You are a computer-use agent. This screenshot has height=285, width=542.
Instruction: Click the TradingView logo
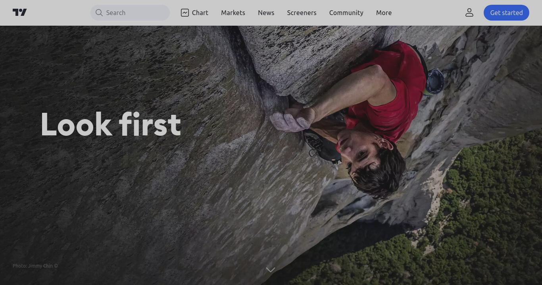pyautogui.click(x=19, y=13)
